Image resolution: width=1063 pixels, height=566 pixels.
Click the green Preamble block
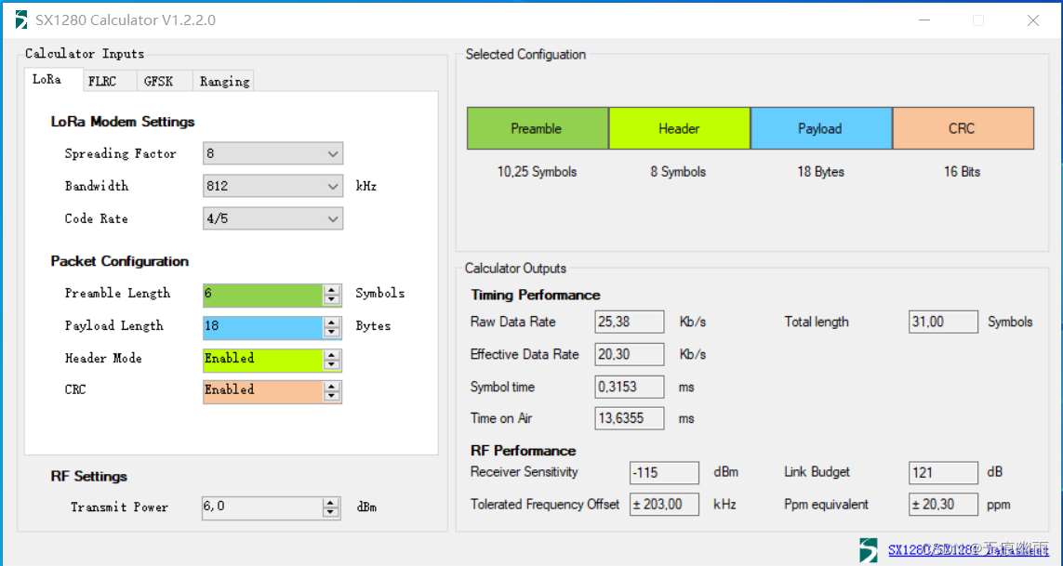point(538,128)
